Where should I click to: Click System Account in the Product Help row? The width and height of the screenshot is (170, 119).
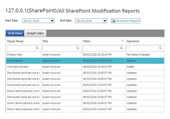(x=61, y=55)
